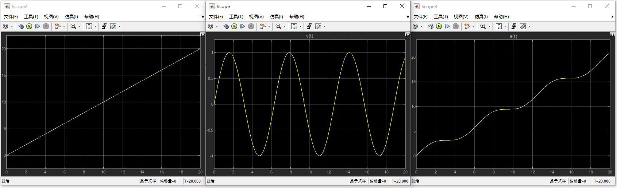The image size is (617, 188).
Task: Dock Scope2 using menu bar corner arrow
Action: click(x=203, y=17)
